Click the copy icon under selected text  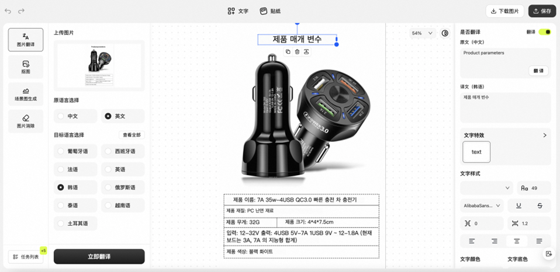pyautogui.click(x=288, y=52)
